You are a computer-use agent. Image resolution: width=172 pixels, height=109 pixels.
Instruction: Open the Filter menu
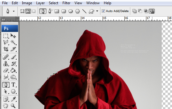point(66,3)
